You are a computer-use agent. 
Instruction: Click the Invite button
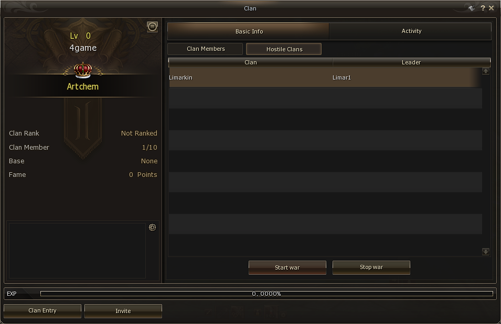pyautogui.click(x=123, y=311)
